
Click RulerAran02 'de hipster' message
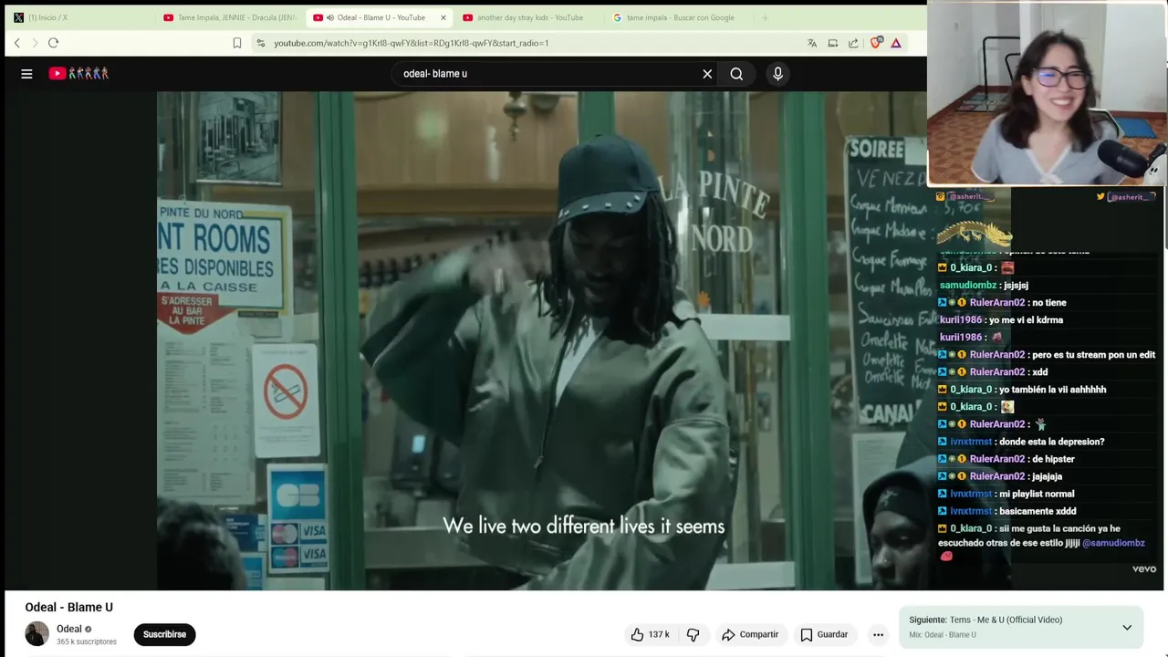click(1006, 459)
